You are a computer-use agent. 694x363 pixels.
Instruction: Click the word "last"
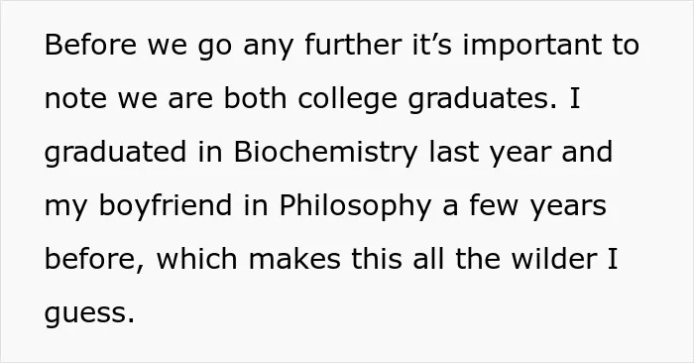(454, 152)
